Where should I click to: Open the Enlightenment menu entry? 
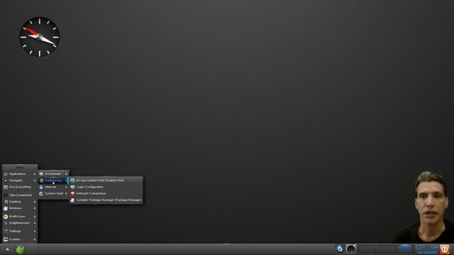click(x=20, y=223)
